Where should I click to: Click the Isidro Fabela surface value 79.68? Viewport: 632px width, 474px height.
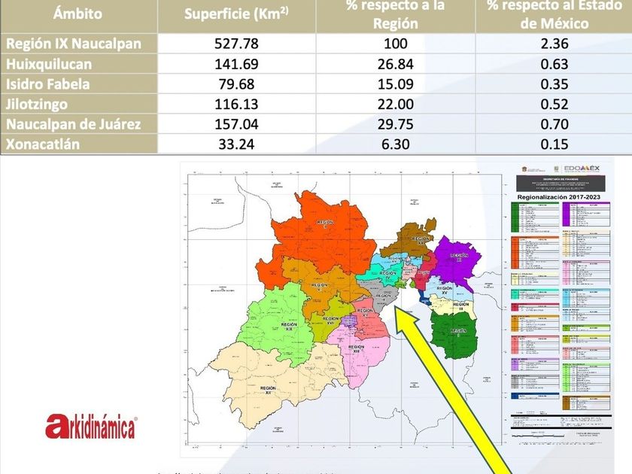tap(236, 84)
